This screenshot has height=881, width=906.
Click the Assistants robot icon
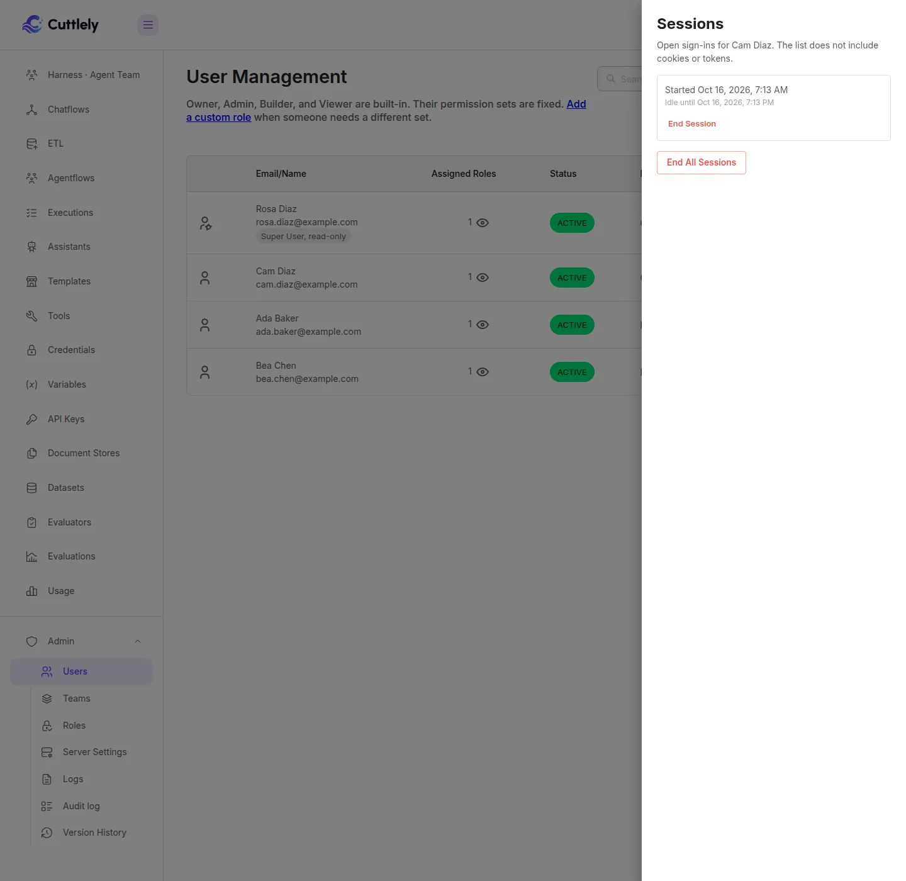click(31, 247)
